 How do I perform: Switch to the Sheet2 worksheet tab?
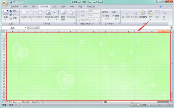pyautogui.click(x=26, y=102)
